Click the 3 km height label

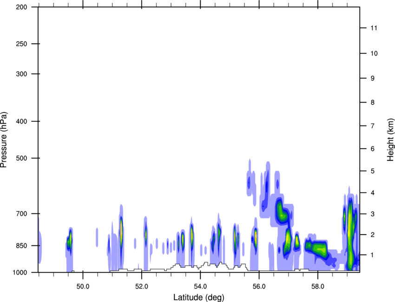[373, 214]
